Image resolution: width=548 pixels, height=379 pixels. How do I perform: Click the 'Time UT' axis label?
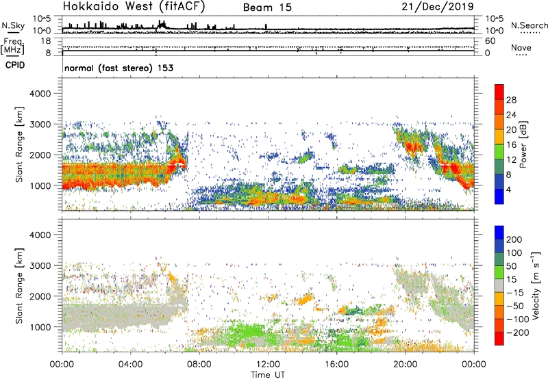click(268, 375)
